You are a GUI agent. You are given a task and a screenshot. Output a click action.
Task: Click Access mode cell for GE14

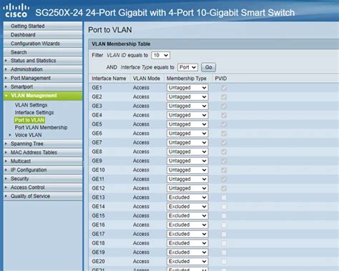(x=141, y=207)
